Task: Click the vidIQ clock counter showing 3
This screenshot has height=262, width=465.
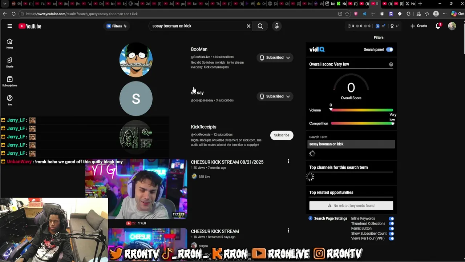Action: tap(351, 26)
